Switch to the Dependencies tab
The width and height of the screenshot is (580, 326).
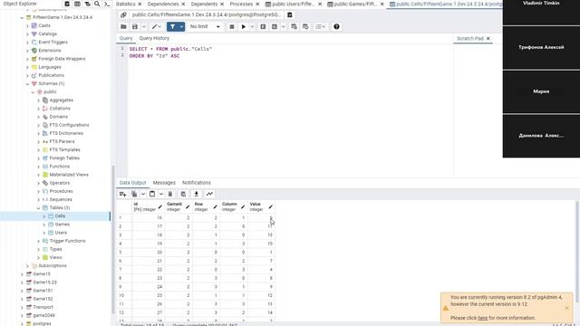coord(163,4)
